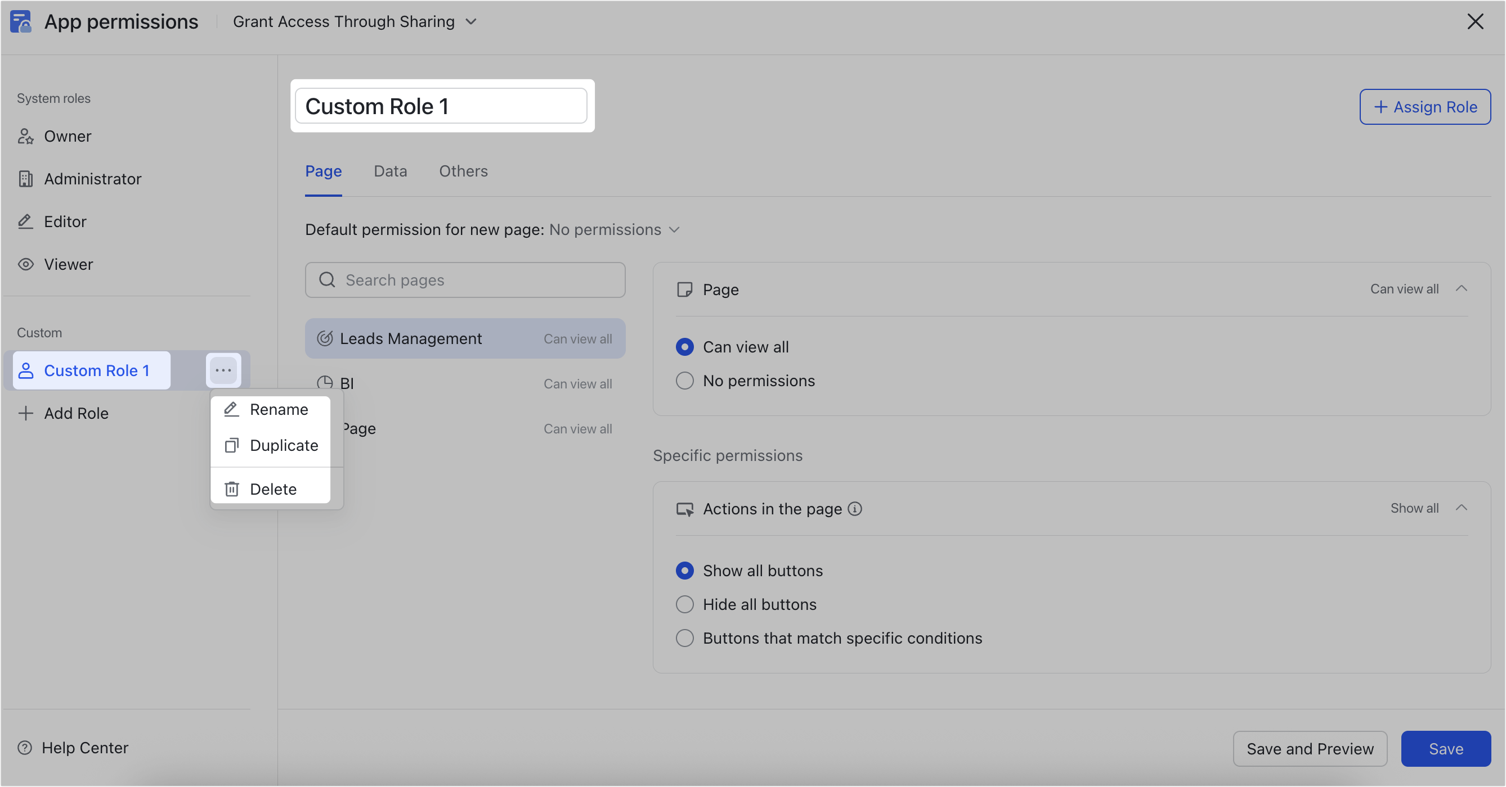Click the plus icon beside Add Role
1506x787 pixels.
click(26, 413)
